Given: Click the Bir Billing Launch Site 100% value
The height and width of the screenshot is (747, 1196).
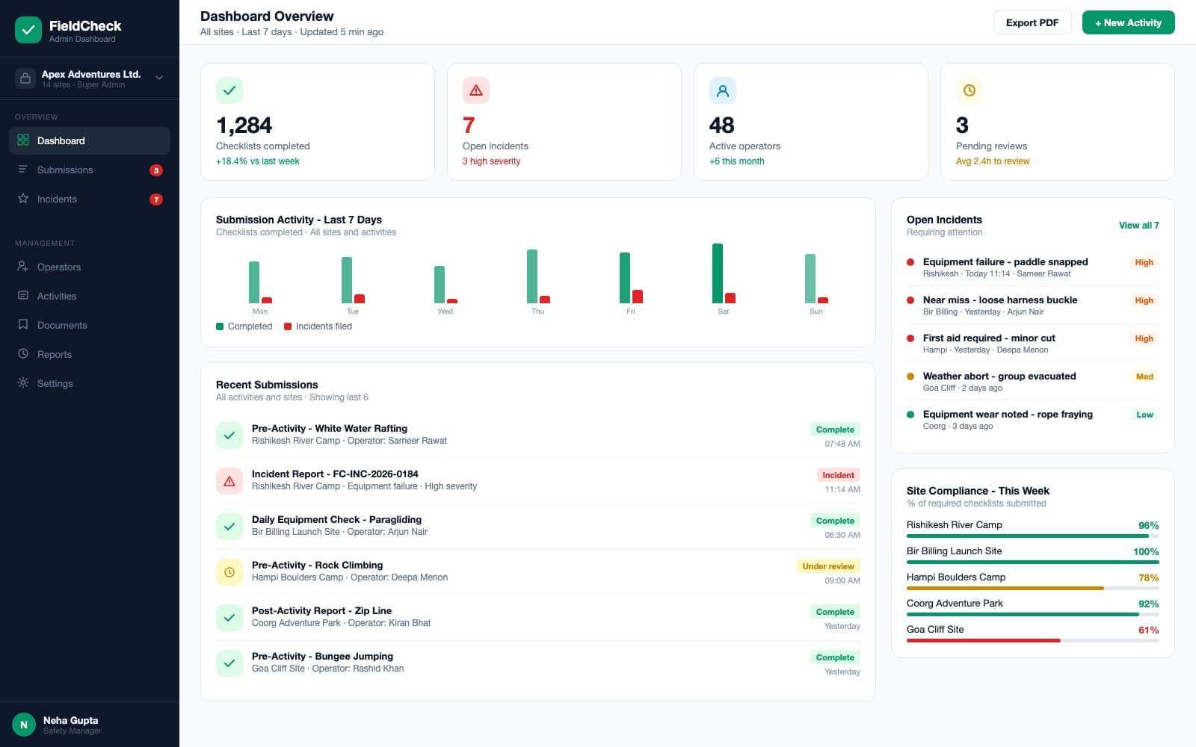Looking at the screenshot, I should pyautogui.click(x=1146, y=551).
